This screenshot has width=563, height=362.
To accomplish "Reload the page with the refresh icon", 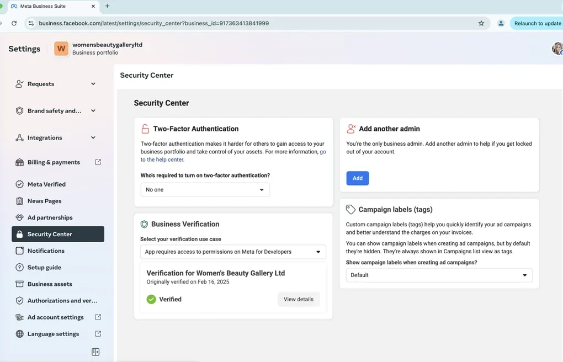I will click(14, 23).
